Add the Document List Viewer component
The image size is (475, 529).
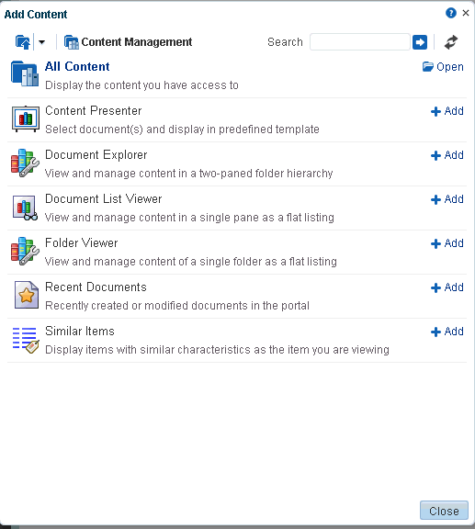point(447,199)
